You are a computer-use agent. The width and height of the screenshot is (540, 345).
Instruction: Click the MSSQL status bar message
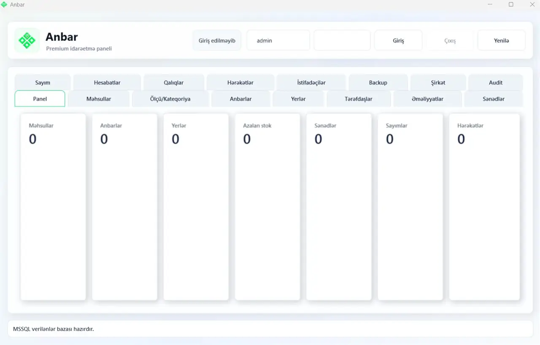tap(54, 329)
